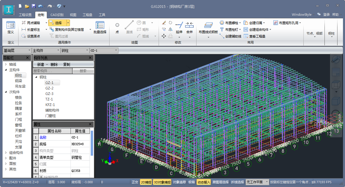Click inside the 搜索构件 search field
The image size is (345, 187).
click(x=52, y=71)
